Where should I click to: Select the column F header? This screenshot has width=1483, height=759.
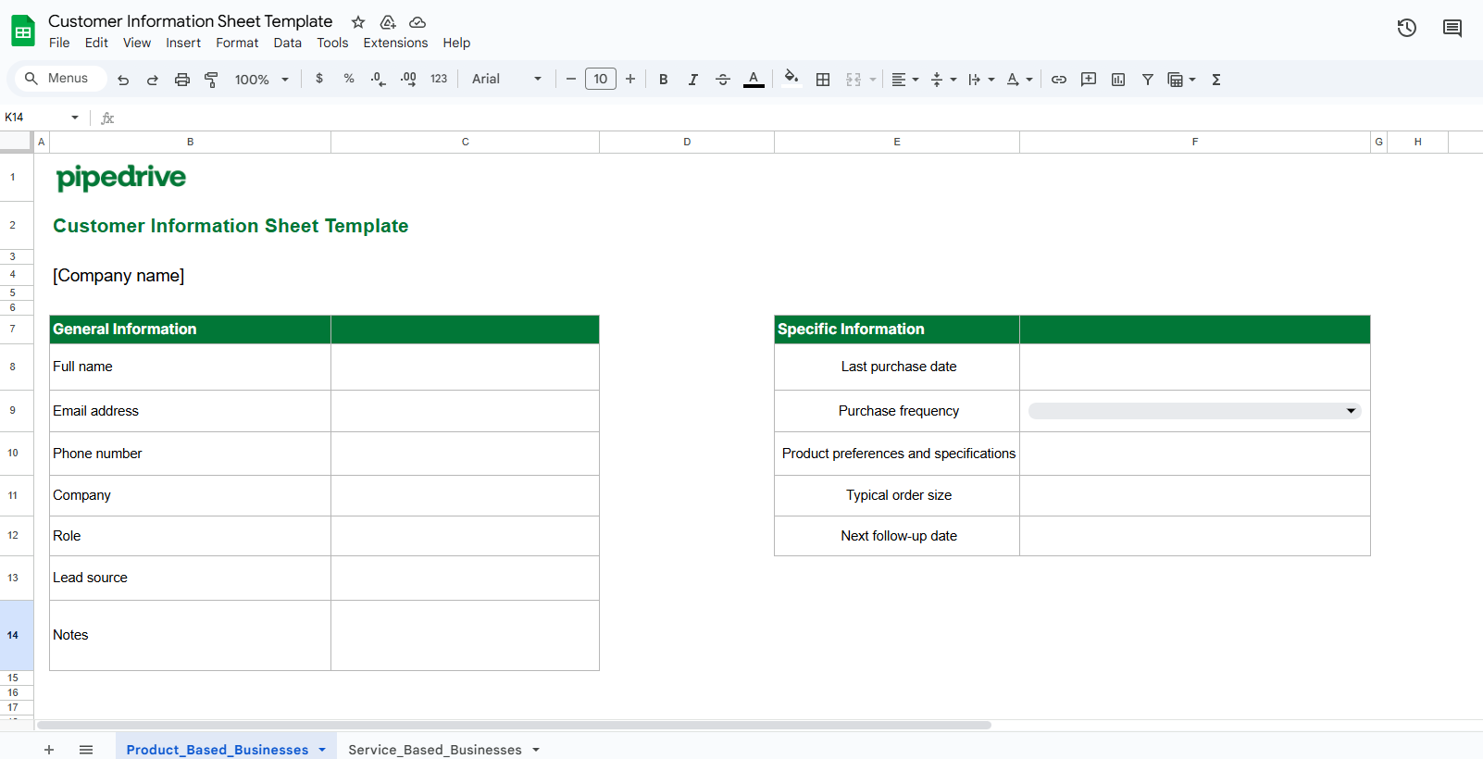[1195, 142]
